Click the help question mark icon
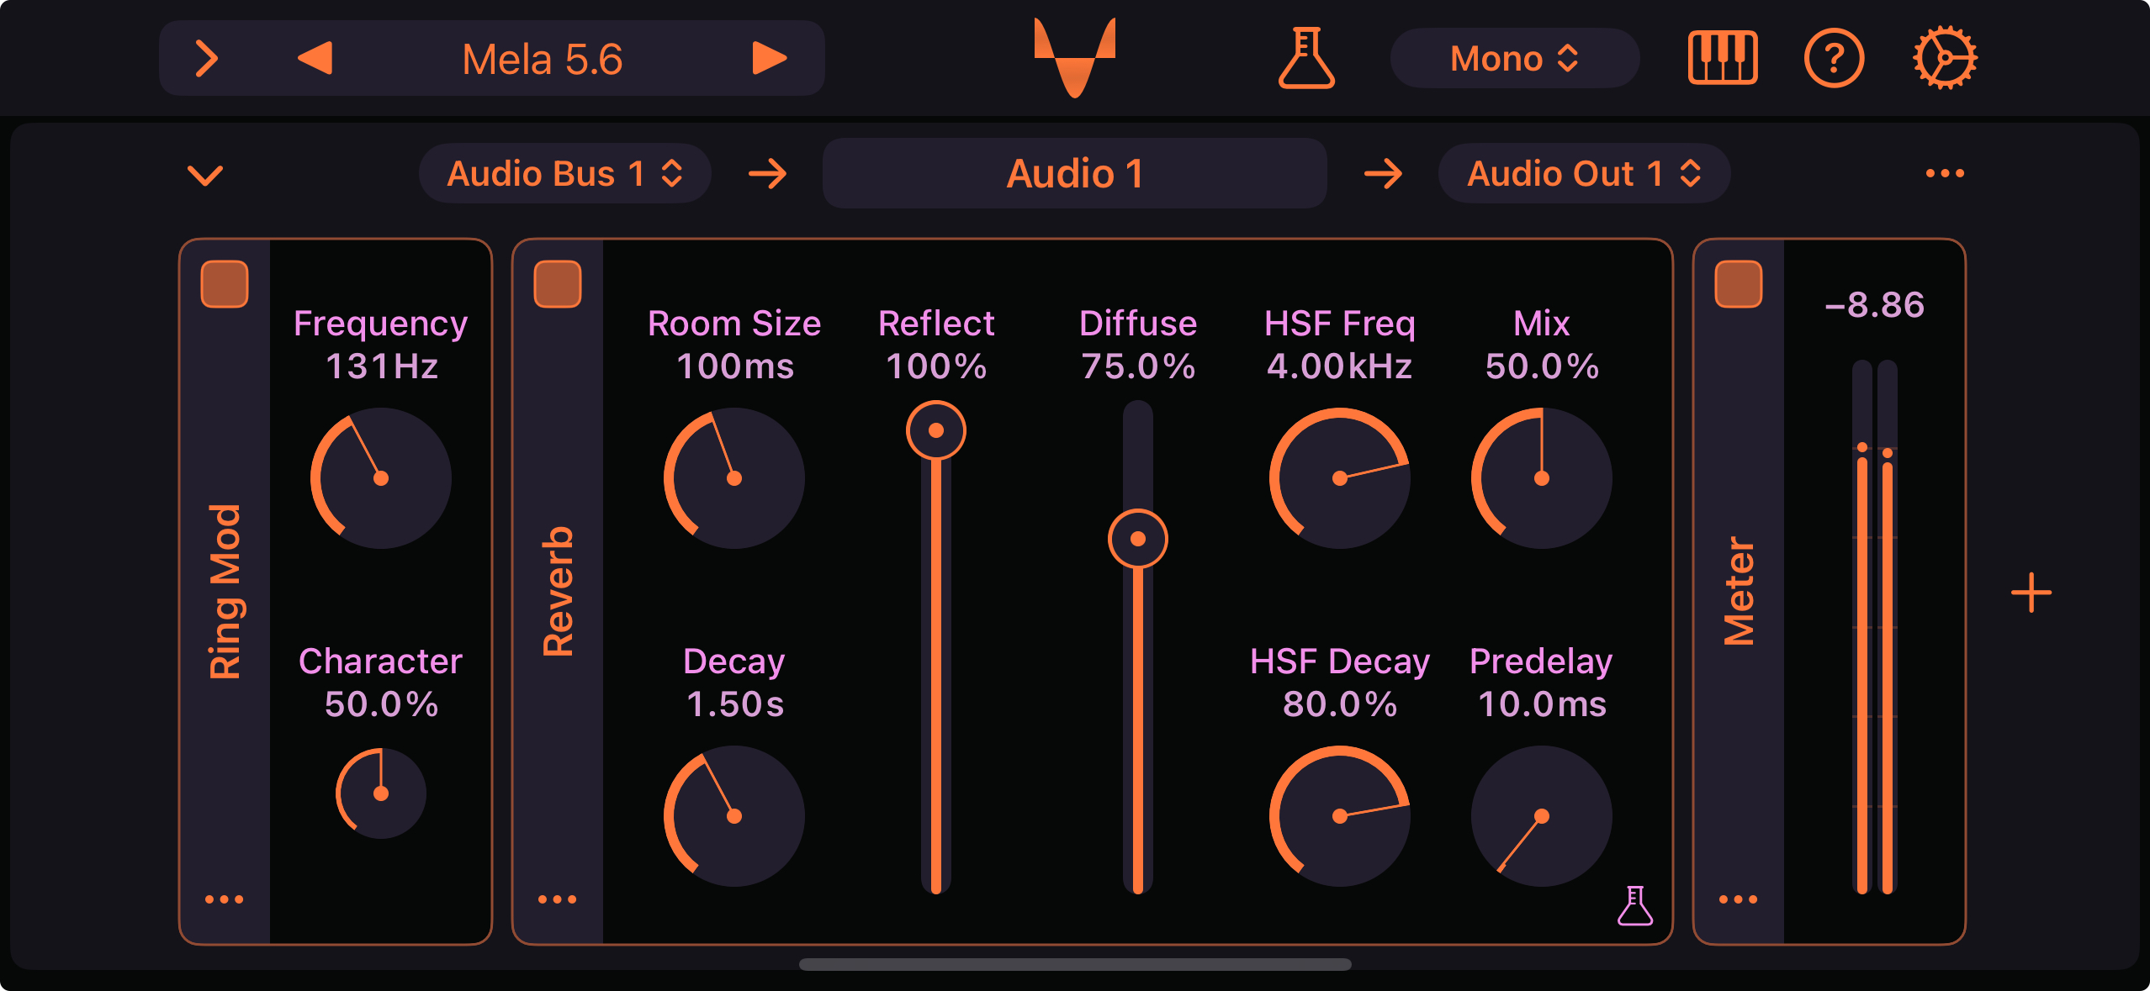 [1835, 58]
